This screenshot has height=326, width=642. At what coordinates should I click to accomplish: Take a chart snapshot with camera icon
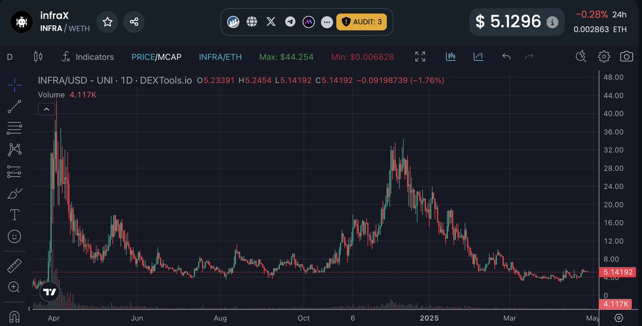(x=626, y=56)
